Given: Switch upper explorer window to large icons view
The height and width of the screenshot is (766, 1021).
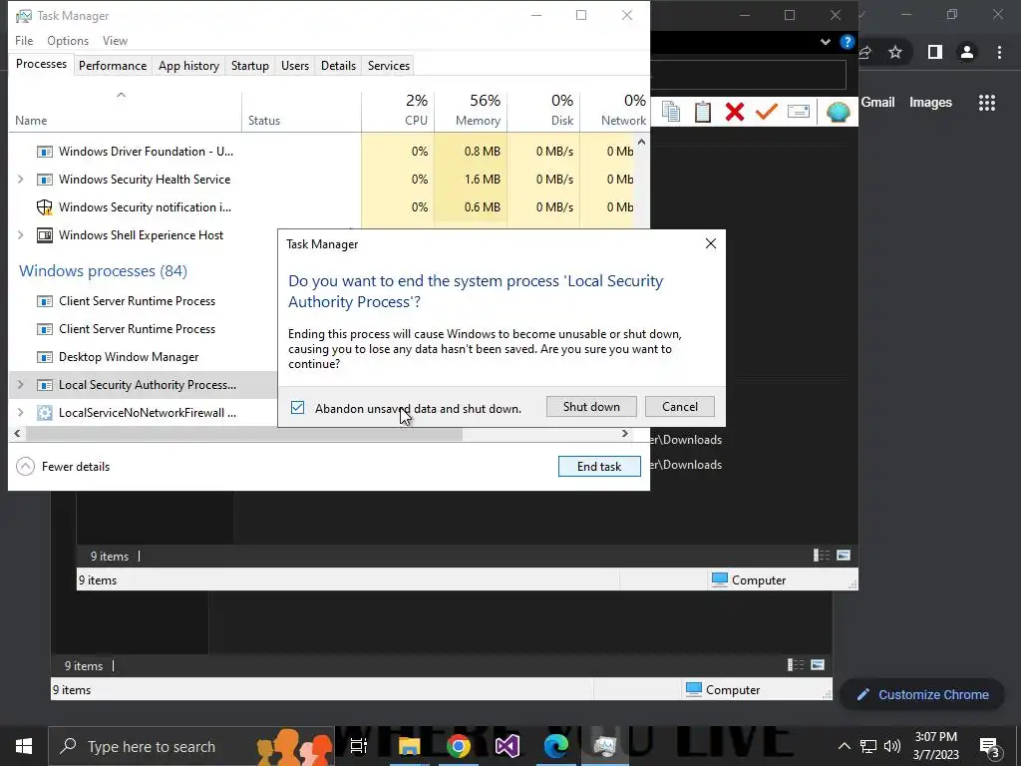Looking at the screenshot, I should coord(844,555).
